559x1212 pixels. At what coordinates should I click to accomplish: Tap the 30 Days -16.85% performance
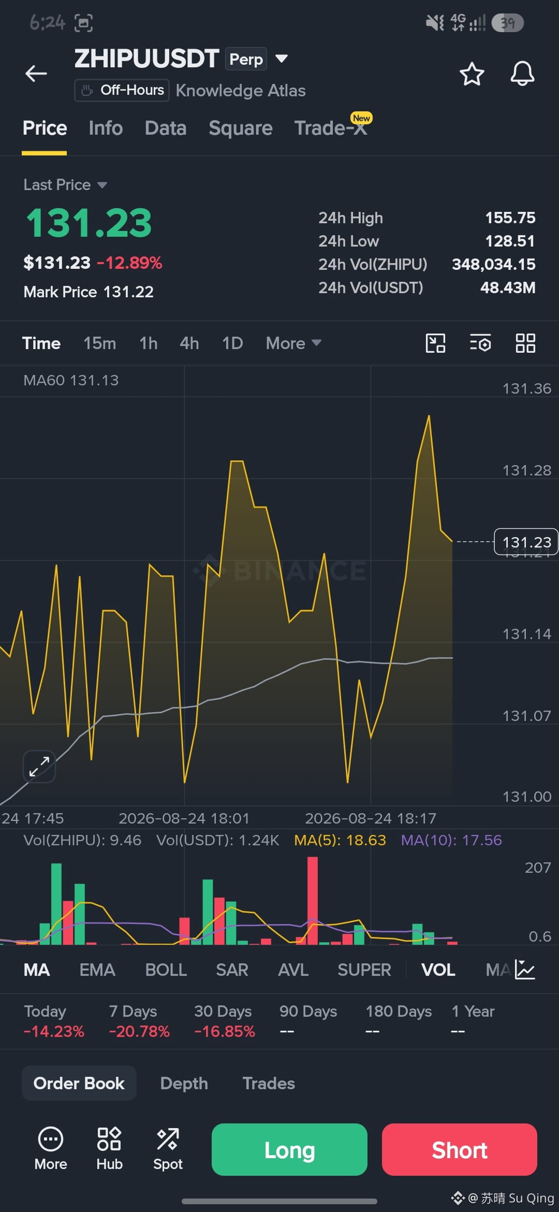[225, 1021]
